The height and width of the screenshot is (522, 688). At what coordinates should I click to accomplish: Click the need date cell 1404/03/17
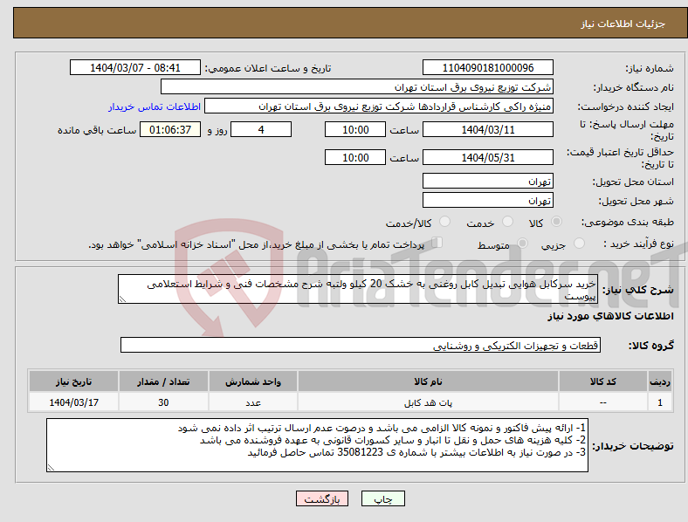coord(73,402)
